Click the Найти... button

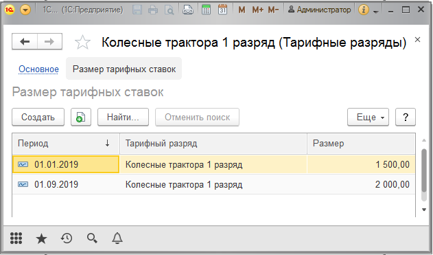click(123, 118)
